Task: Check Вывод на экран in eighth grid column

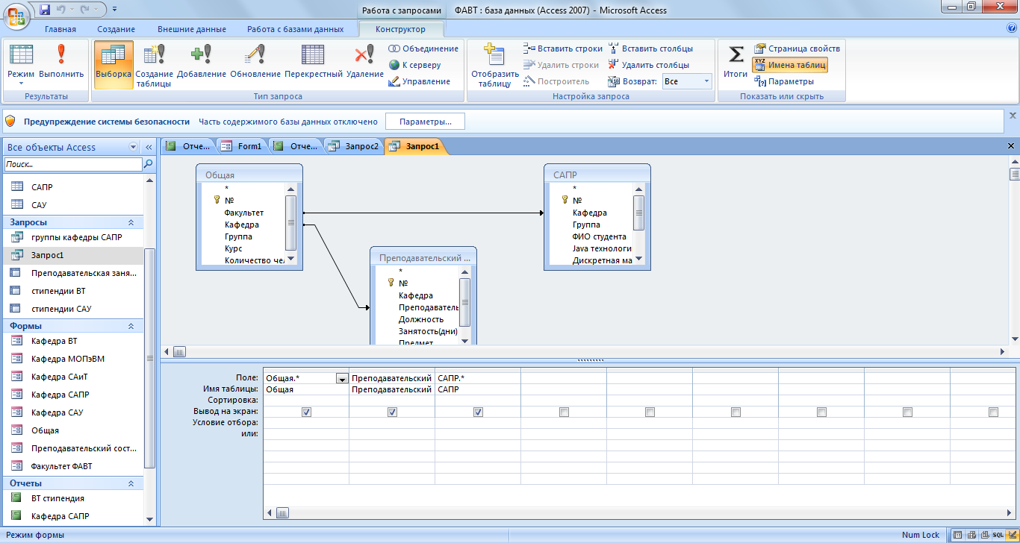Action: pos(907,412)
